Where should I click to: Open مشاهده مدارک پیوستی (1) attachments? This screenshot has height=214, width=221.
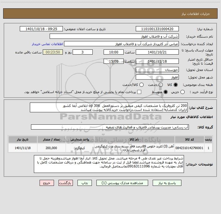pos(122,183)
